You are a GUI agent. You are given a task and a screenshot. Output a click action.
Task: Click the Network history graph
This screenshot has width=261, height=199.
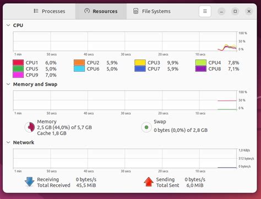125,158
